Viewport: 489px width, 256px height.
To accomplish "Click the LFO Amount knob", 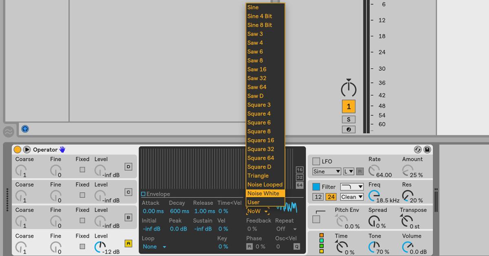I will coord(407,171).
